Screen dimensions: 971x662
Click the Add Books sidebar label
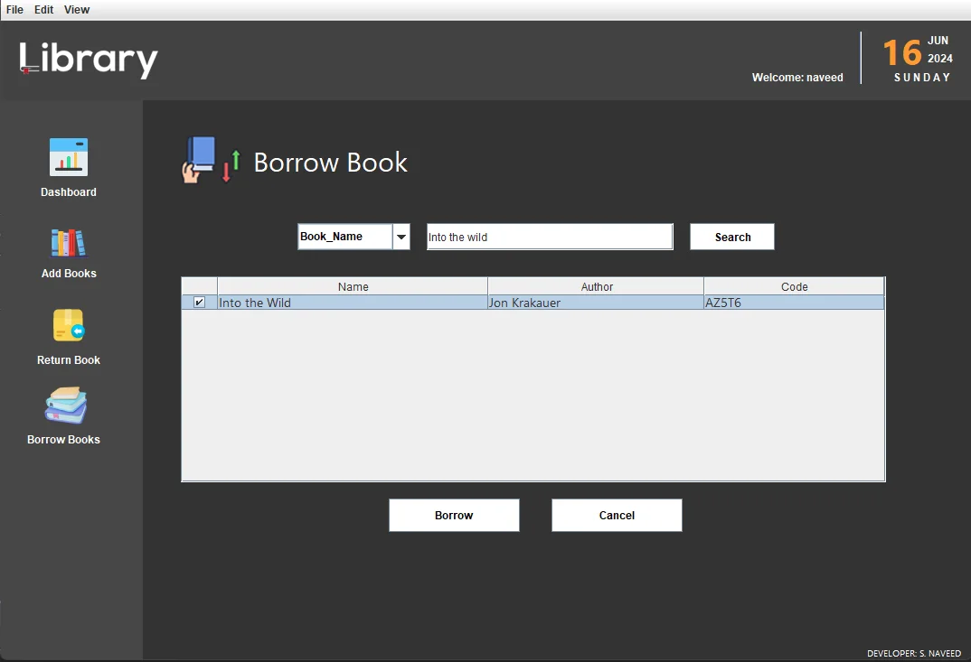coord(69,274)
